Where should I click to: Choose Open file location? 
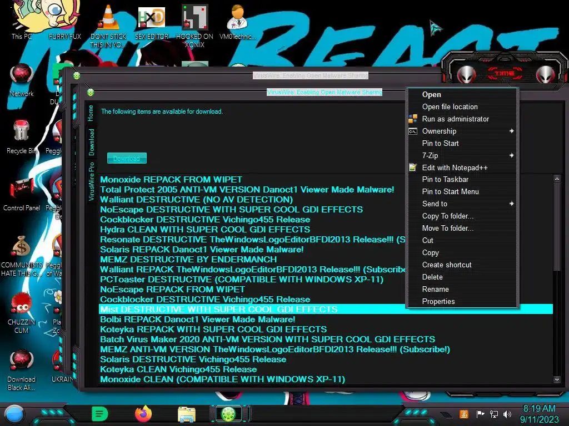(x=462, y=107)
